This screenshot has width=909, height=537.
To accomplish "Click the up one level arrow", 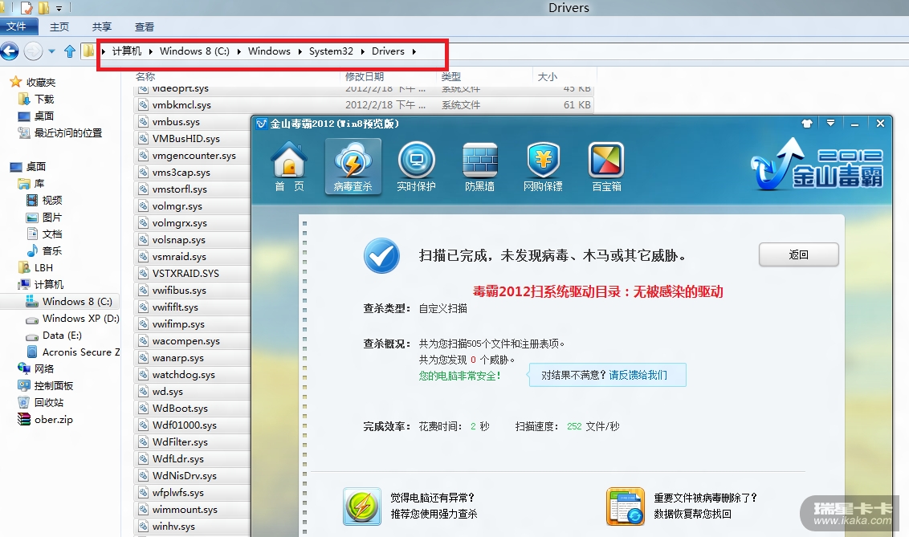I will click(x=70, y=51).
